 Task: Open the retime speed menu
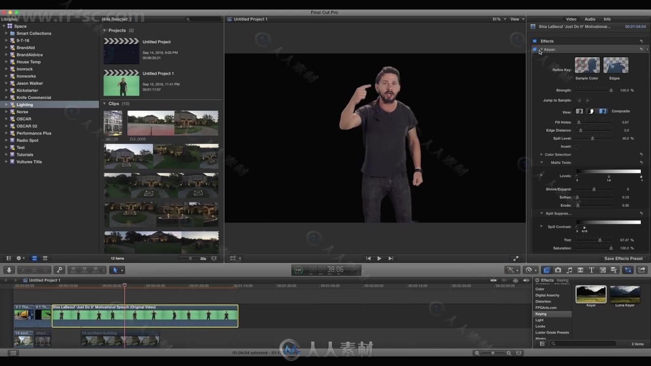[x=530, y=270]
